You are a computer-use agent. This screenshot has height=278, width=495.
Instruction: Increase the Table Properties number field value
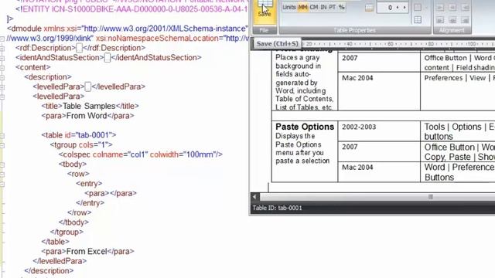tap(405, 8)
